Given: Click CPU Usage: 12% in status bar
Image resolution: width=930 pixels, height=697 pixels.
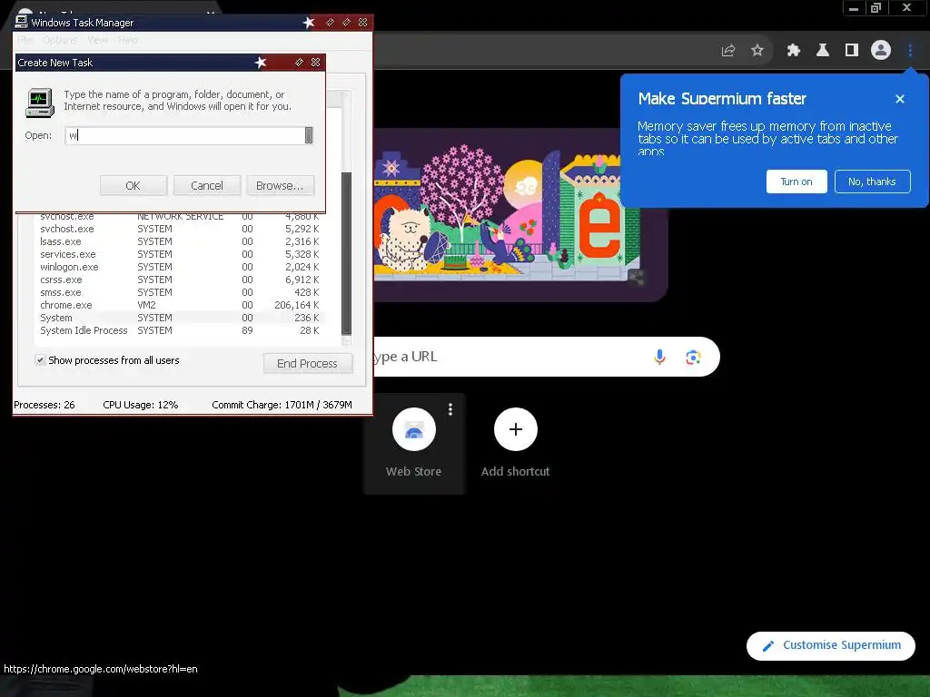Looking at the screenshot, I should (141, 405).
